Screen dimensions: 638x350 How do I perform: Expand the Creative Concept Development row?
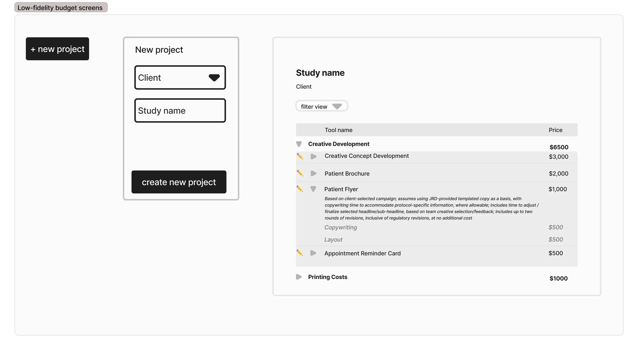click(x=313, y=156)
